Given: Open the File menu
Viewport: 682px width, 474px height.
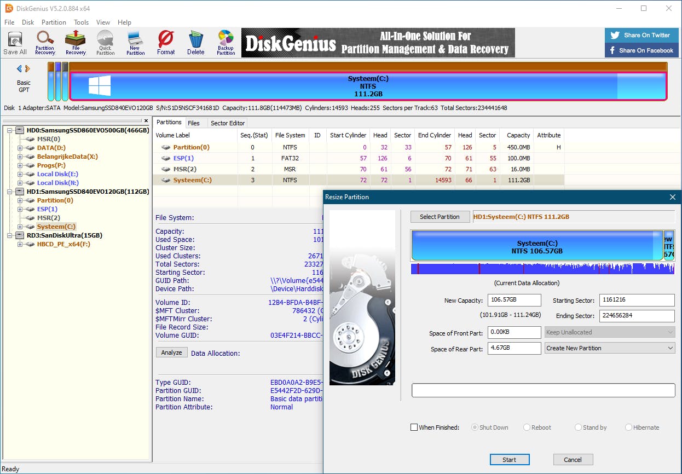Looking at the screenshot, I should coord(9,22).
